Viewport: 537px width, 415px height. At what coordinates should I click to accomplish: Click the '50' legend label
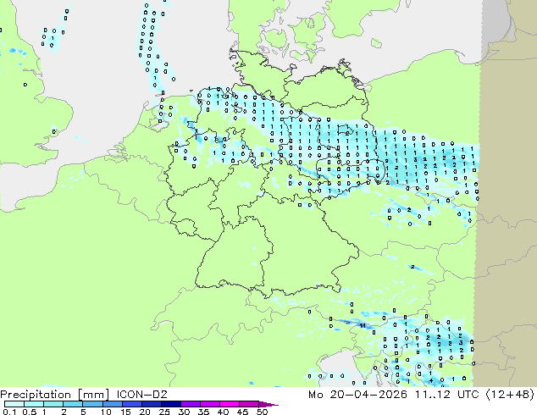tap(262, 412)
